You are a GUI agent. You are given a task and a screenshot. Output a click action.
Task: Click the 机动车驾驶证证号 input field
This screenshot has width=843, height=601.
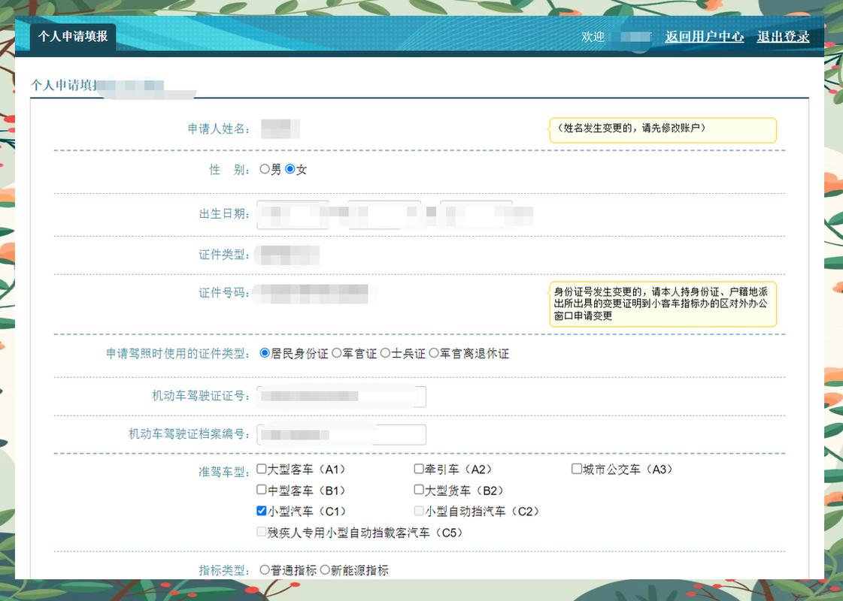click(338, 397)
